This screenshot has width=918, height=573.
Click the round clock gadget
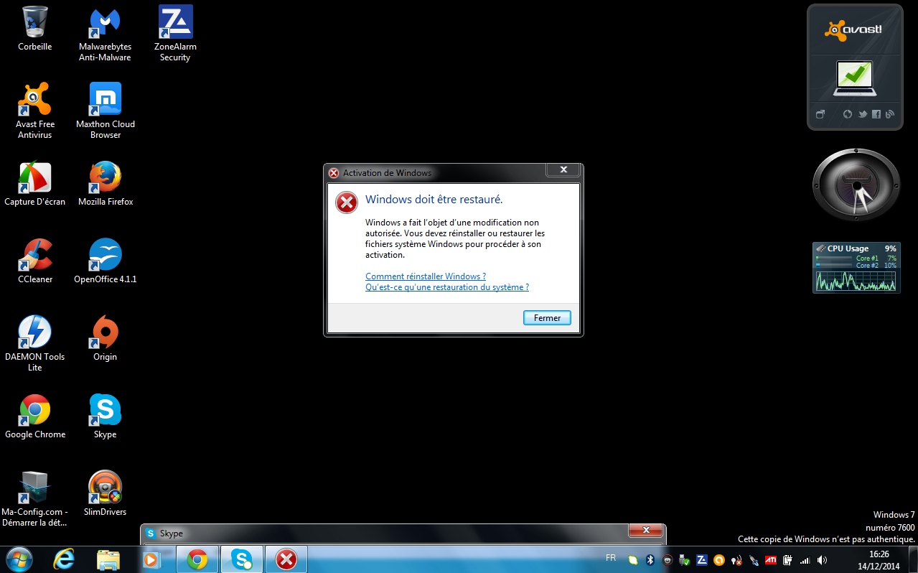(x=856, y=185)
